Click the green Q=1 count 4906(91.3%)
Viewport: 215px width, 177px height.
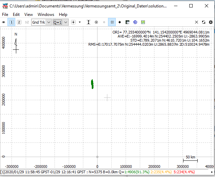coord(137,172)
